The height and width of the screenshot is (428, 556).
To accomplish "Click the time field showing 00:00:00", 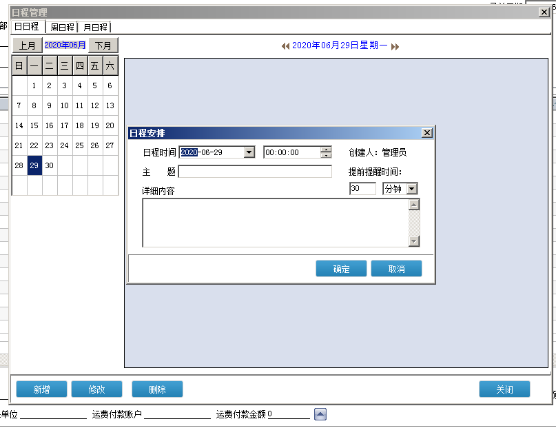I will [292, 152].
